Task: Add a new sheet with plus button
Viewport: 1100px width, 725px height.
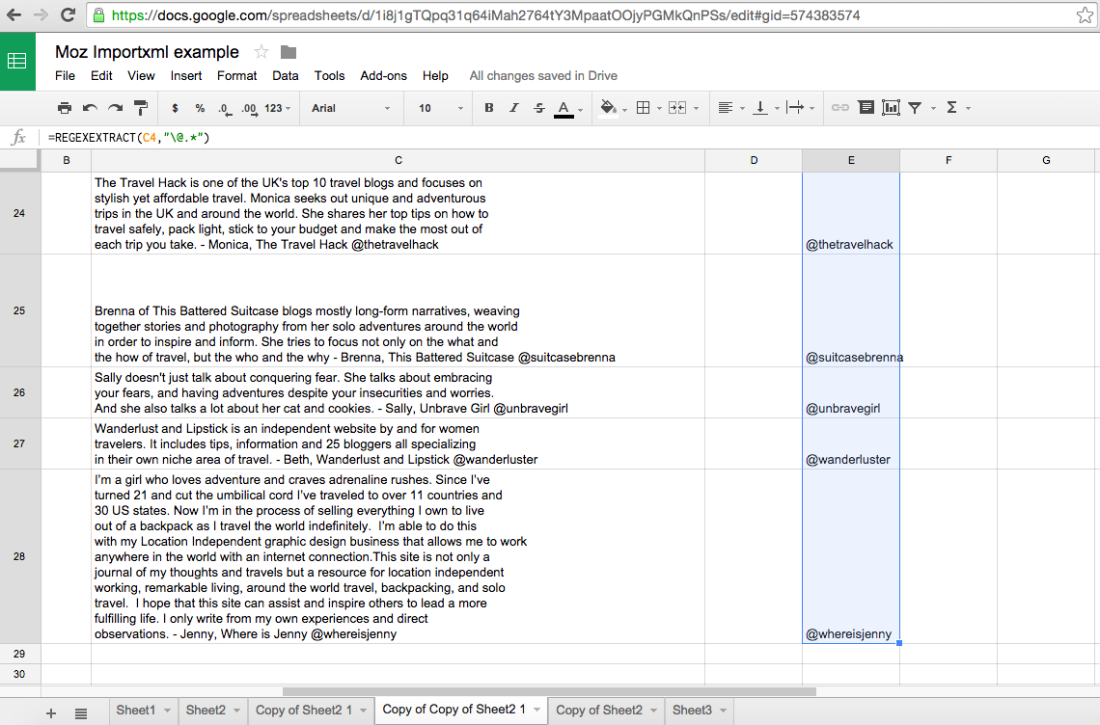Action: tap(51, 713)
